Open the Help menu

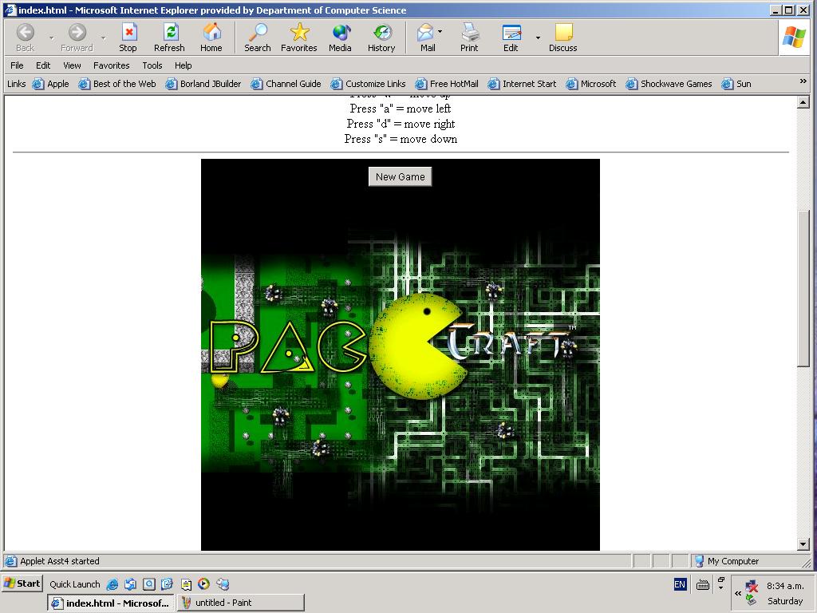pyautogui.click(x=183, y=65)
